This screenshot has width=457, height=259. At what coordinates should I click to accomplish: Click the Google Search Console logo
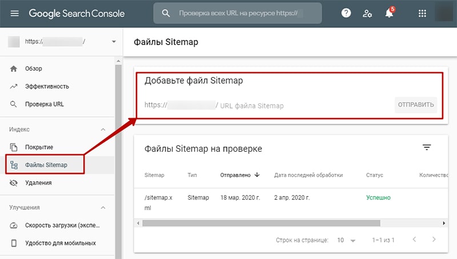(x=77, y=13)
